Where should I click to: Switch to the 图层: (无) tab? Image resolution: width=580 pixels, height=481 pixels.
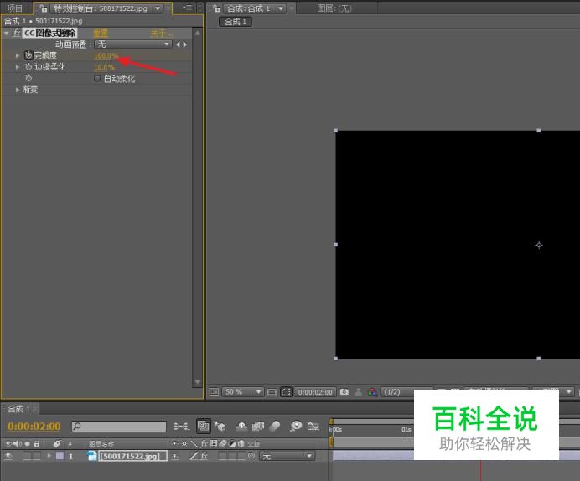pos(334,8)
